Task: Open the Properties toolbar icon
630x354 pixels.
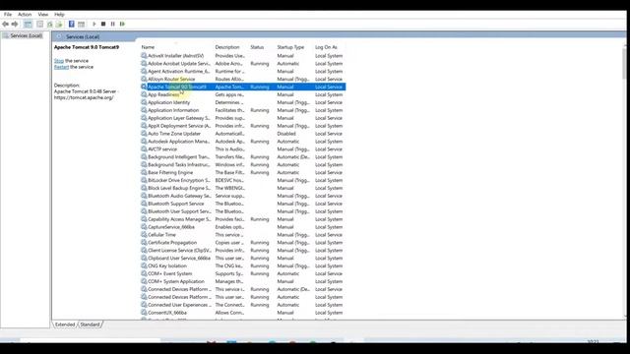Action: pos(39,24)
